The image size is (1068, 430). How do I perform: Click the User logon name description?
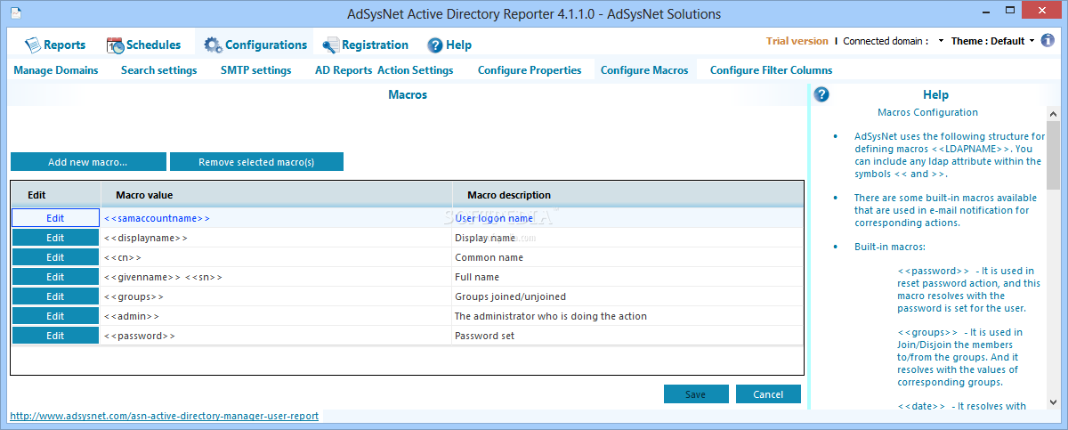tap(494, 218)
